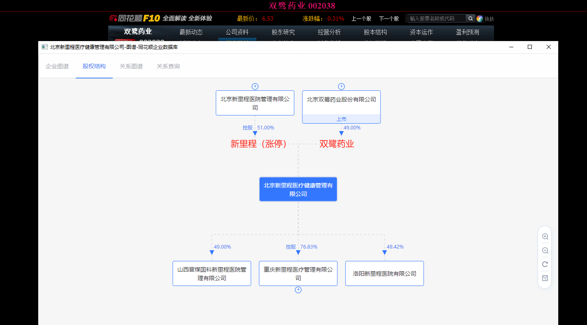Select the 山西晋煤国科新里程医院管理有限公司 node

click(x=212, y=273)
